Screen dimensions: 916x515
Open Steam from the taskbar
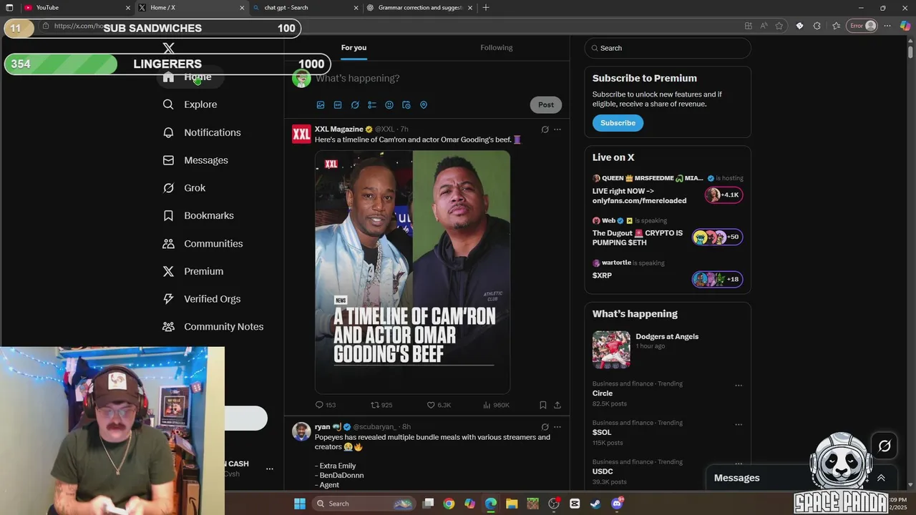595,504
